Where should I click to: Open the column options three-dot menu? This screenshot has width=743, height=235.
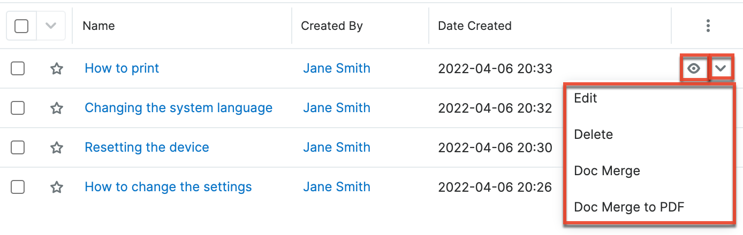tap(708, 26)
